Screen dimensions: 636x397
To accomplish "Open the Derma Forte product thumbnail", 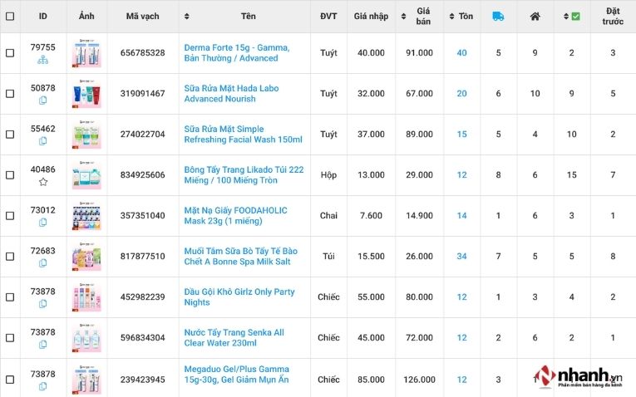I will (x=86, y=53).
